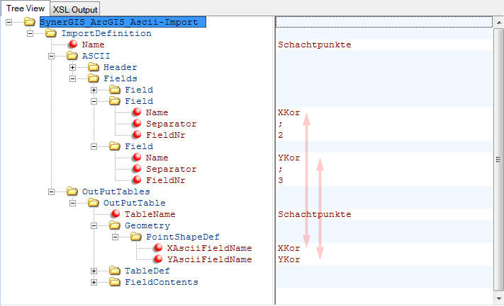The width and height of the screenshot is (504, 306).
Task: Select the YAsciiFieldName tree label
Action: [209, 259]
